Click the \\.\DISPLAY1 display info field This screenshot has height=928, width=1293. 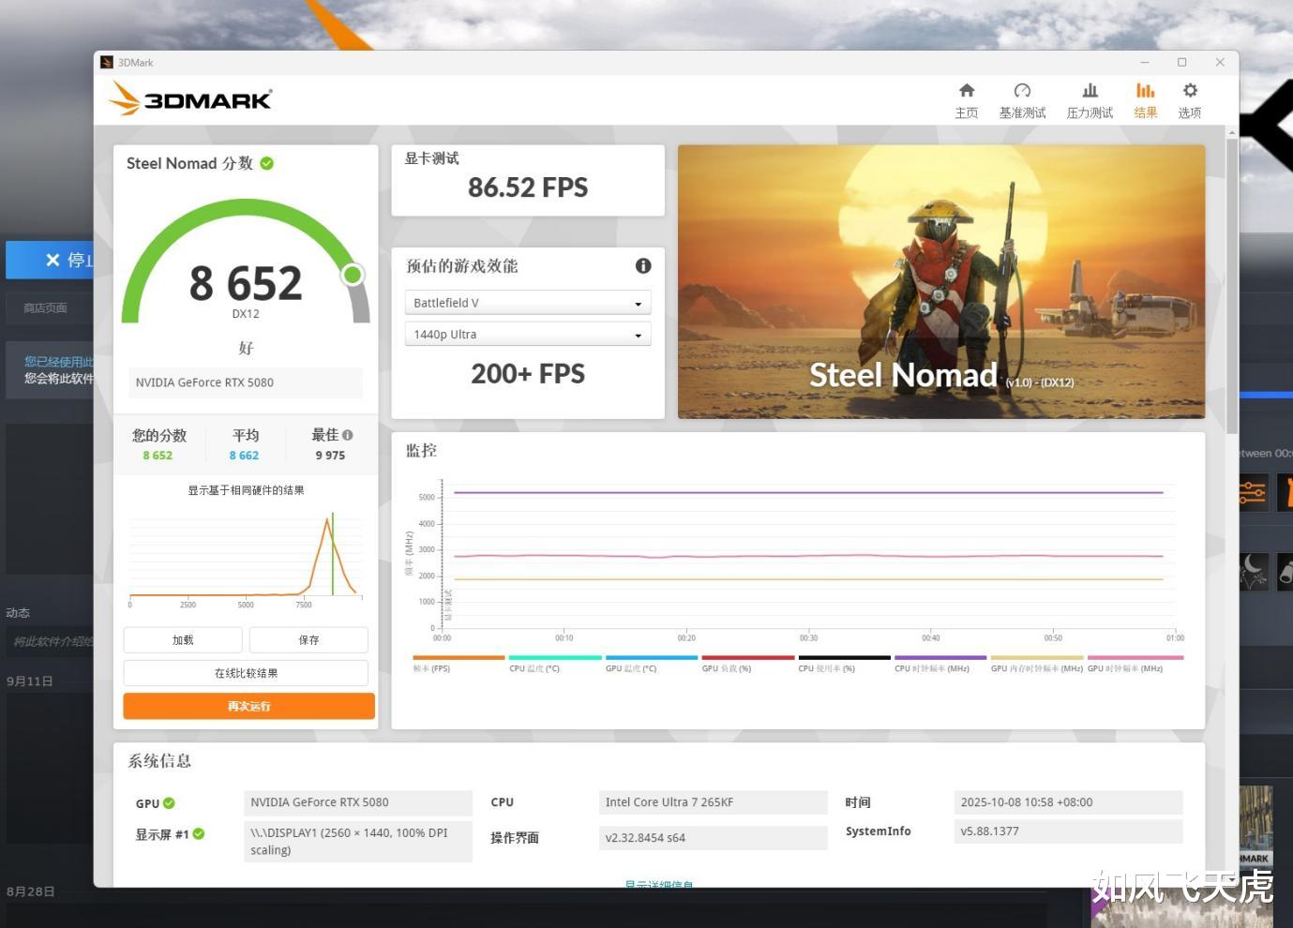click(358, 842)
